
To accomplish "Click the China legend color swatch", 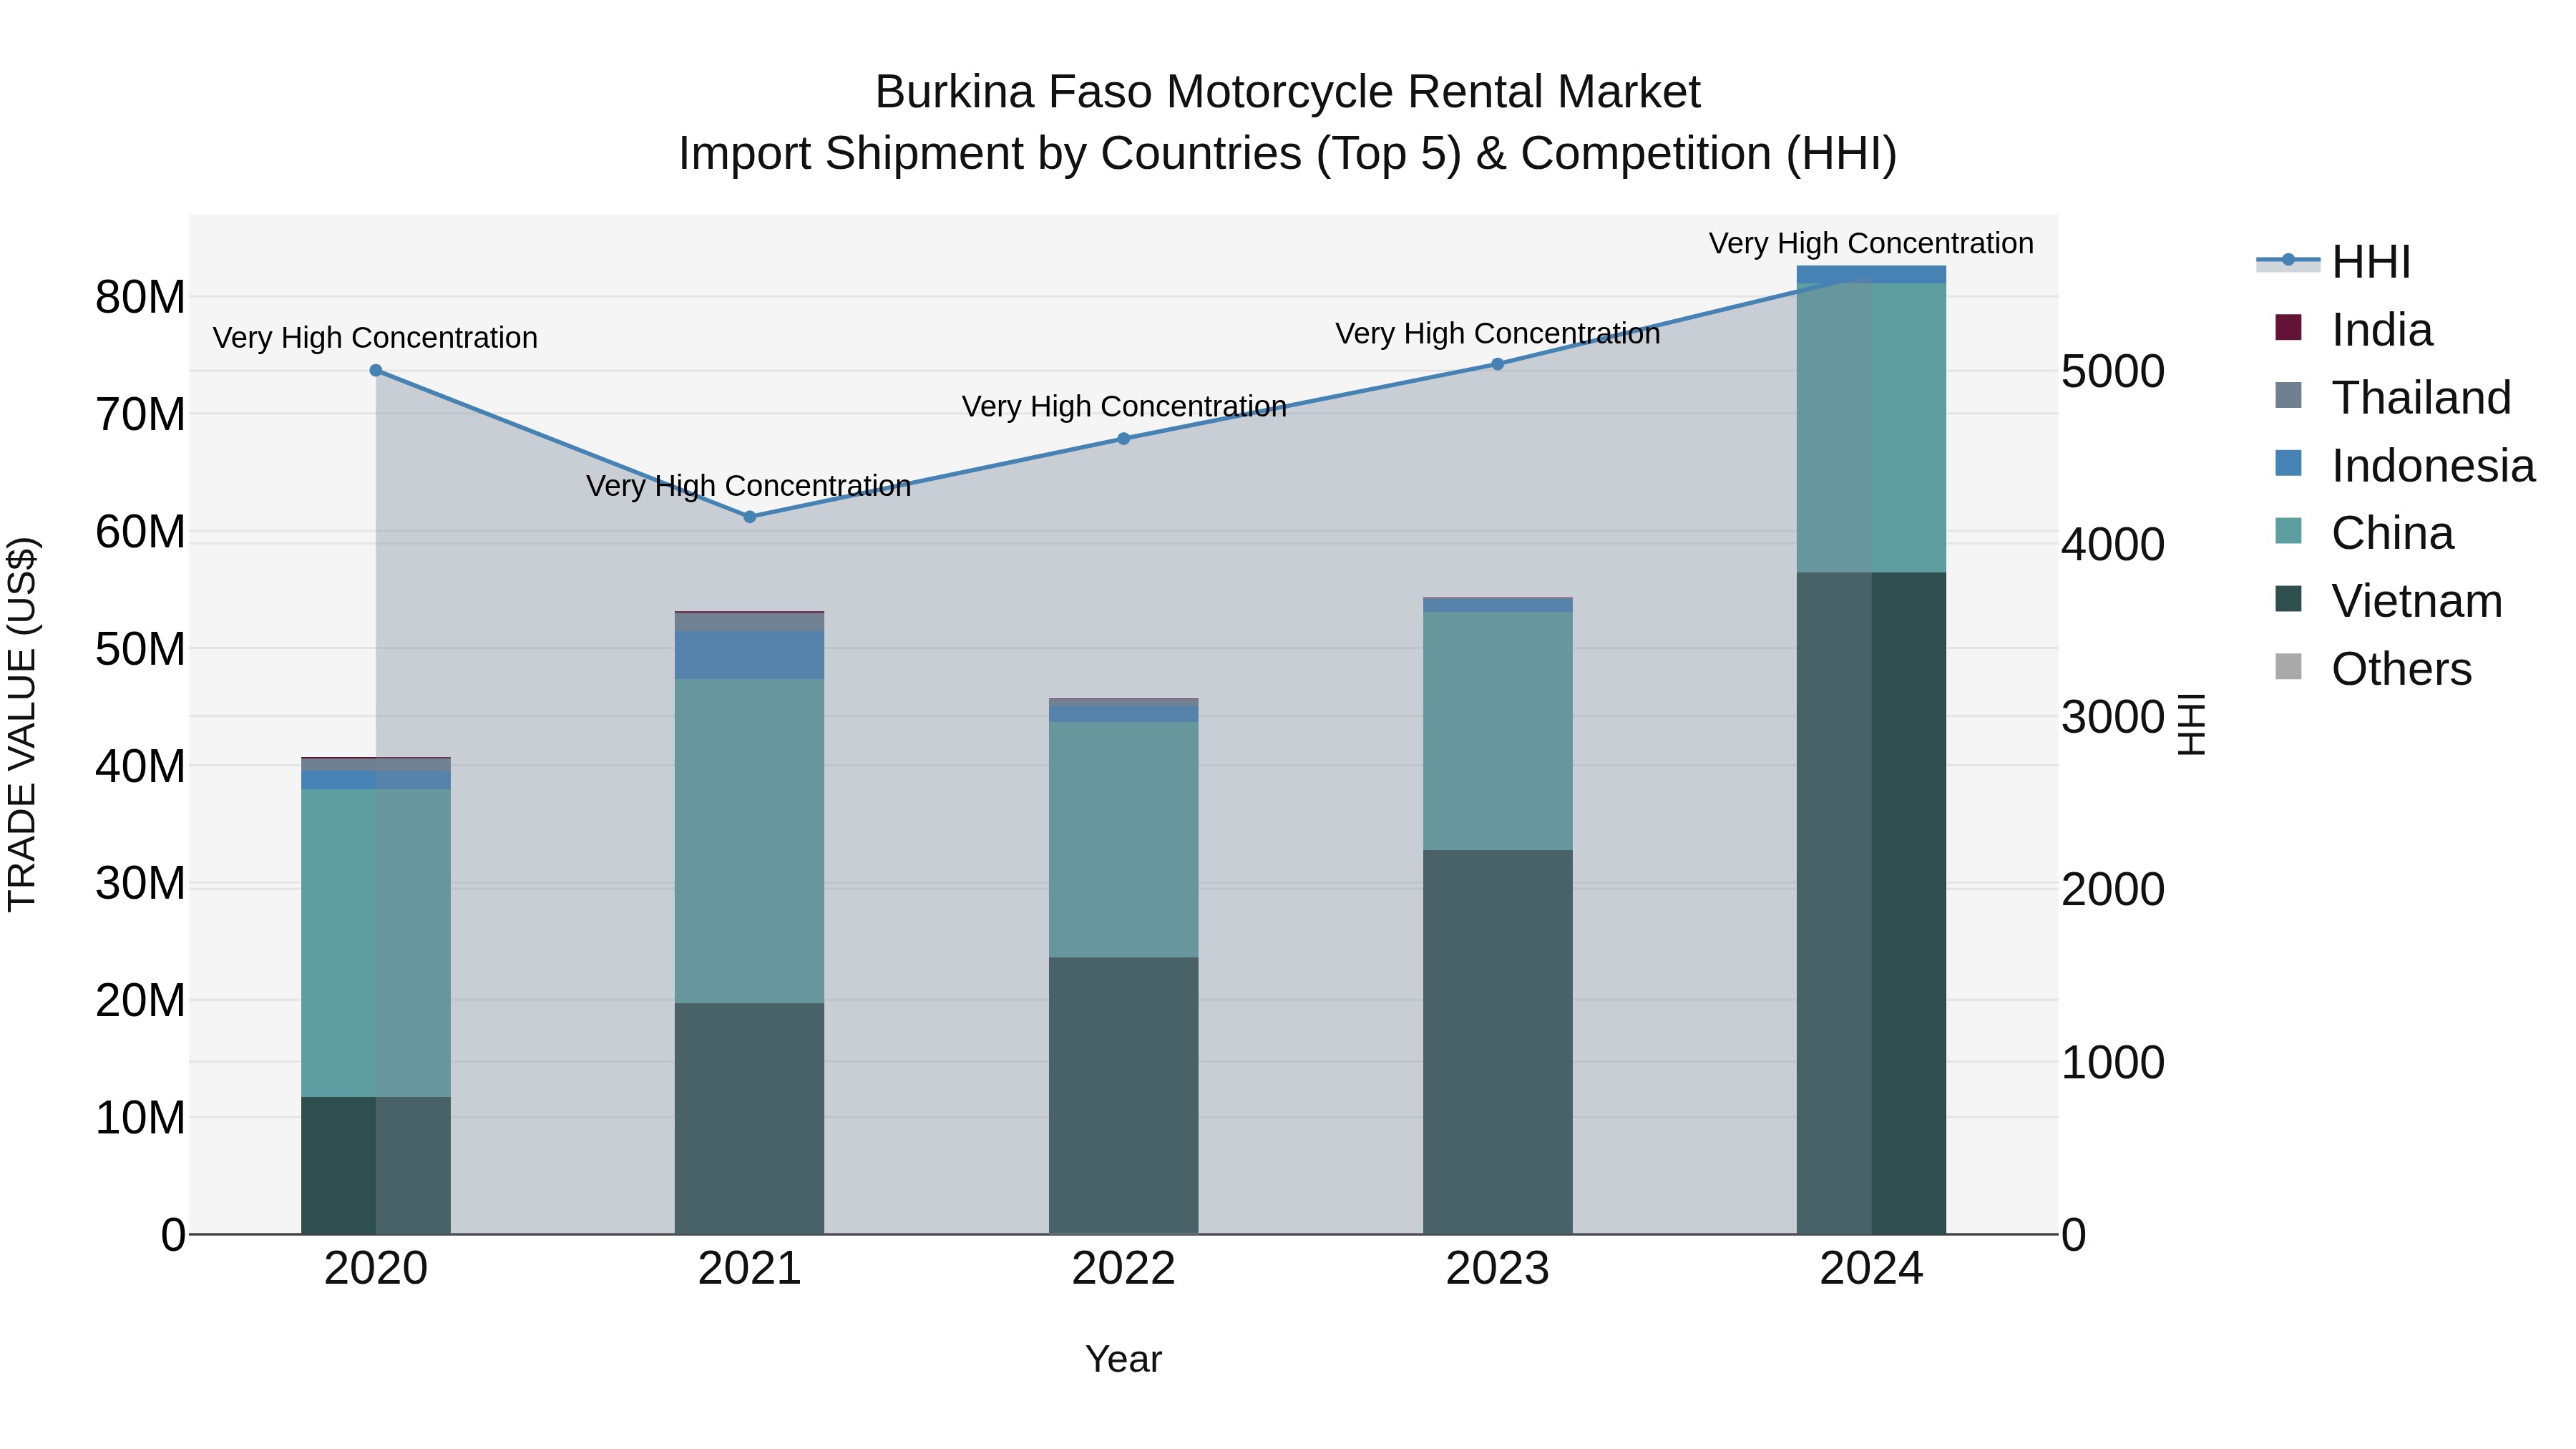I will pyautogui.click(x=2288, y=530).
